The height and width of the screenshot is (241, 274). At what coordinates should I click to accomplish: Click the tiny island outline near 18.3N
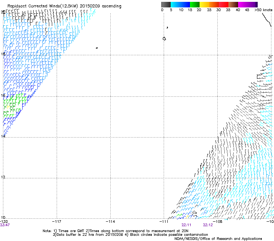point(97,48)
